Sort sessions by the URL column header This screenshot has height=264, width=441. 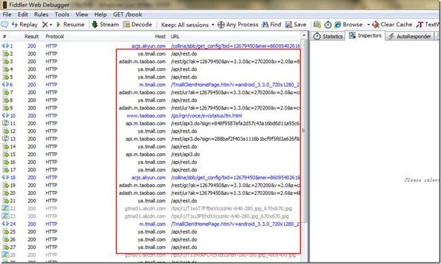point(175,37)
